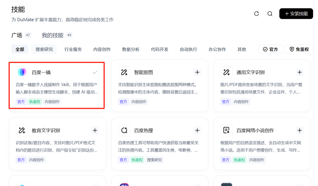Click the 官方 tag on 教育文字识别 card
Image resolution: width=318 pixels, height=186 pixels.
(21, 160)
